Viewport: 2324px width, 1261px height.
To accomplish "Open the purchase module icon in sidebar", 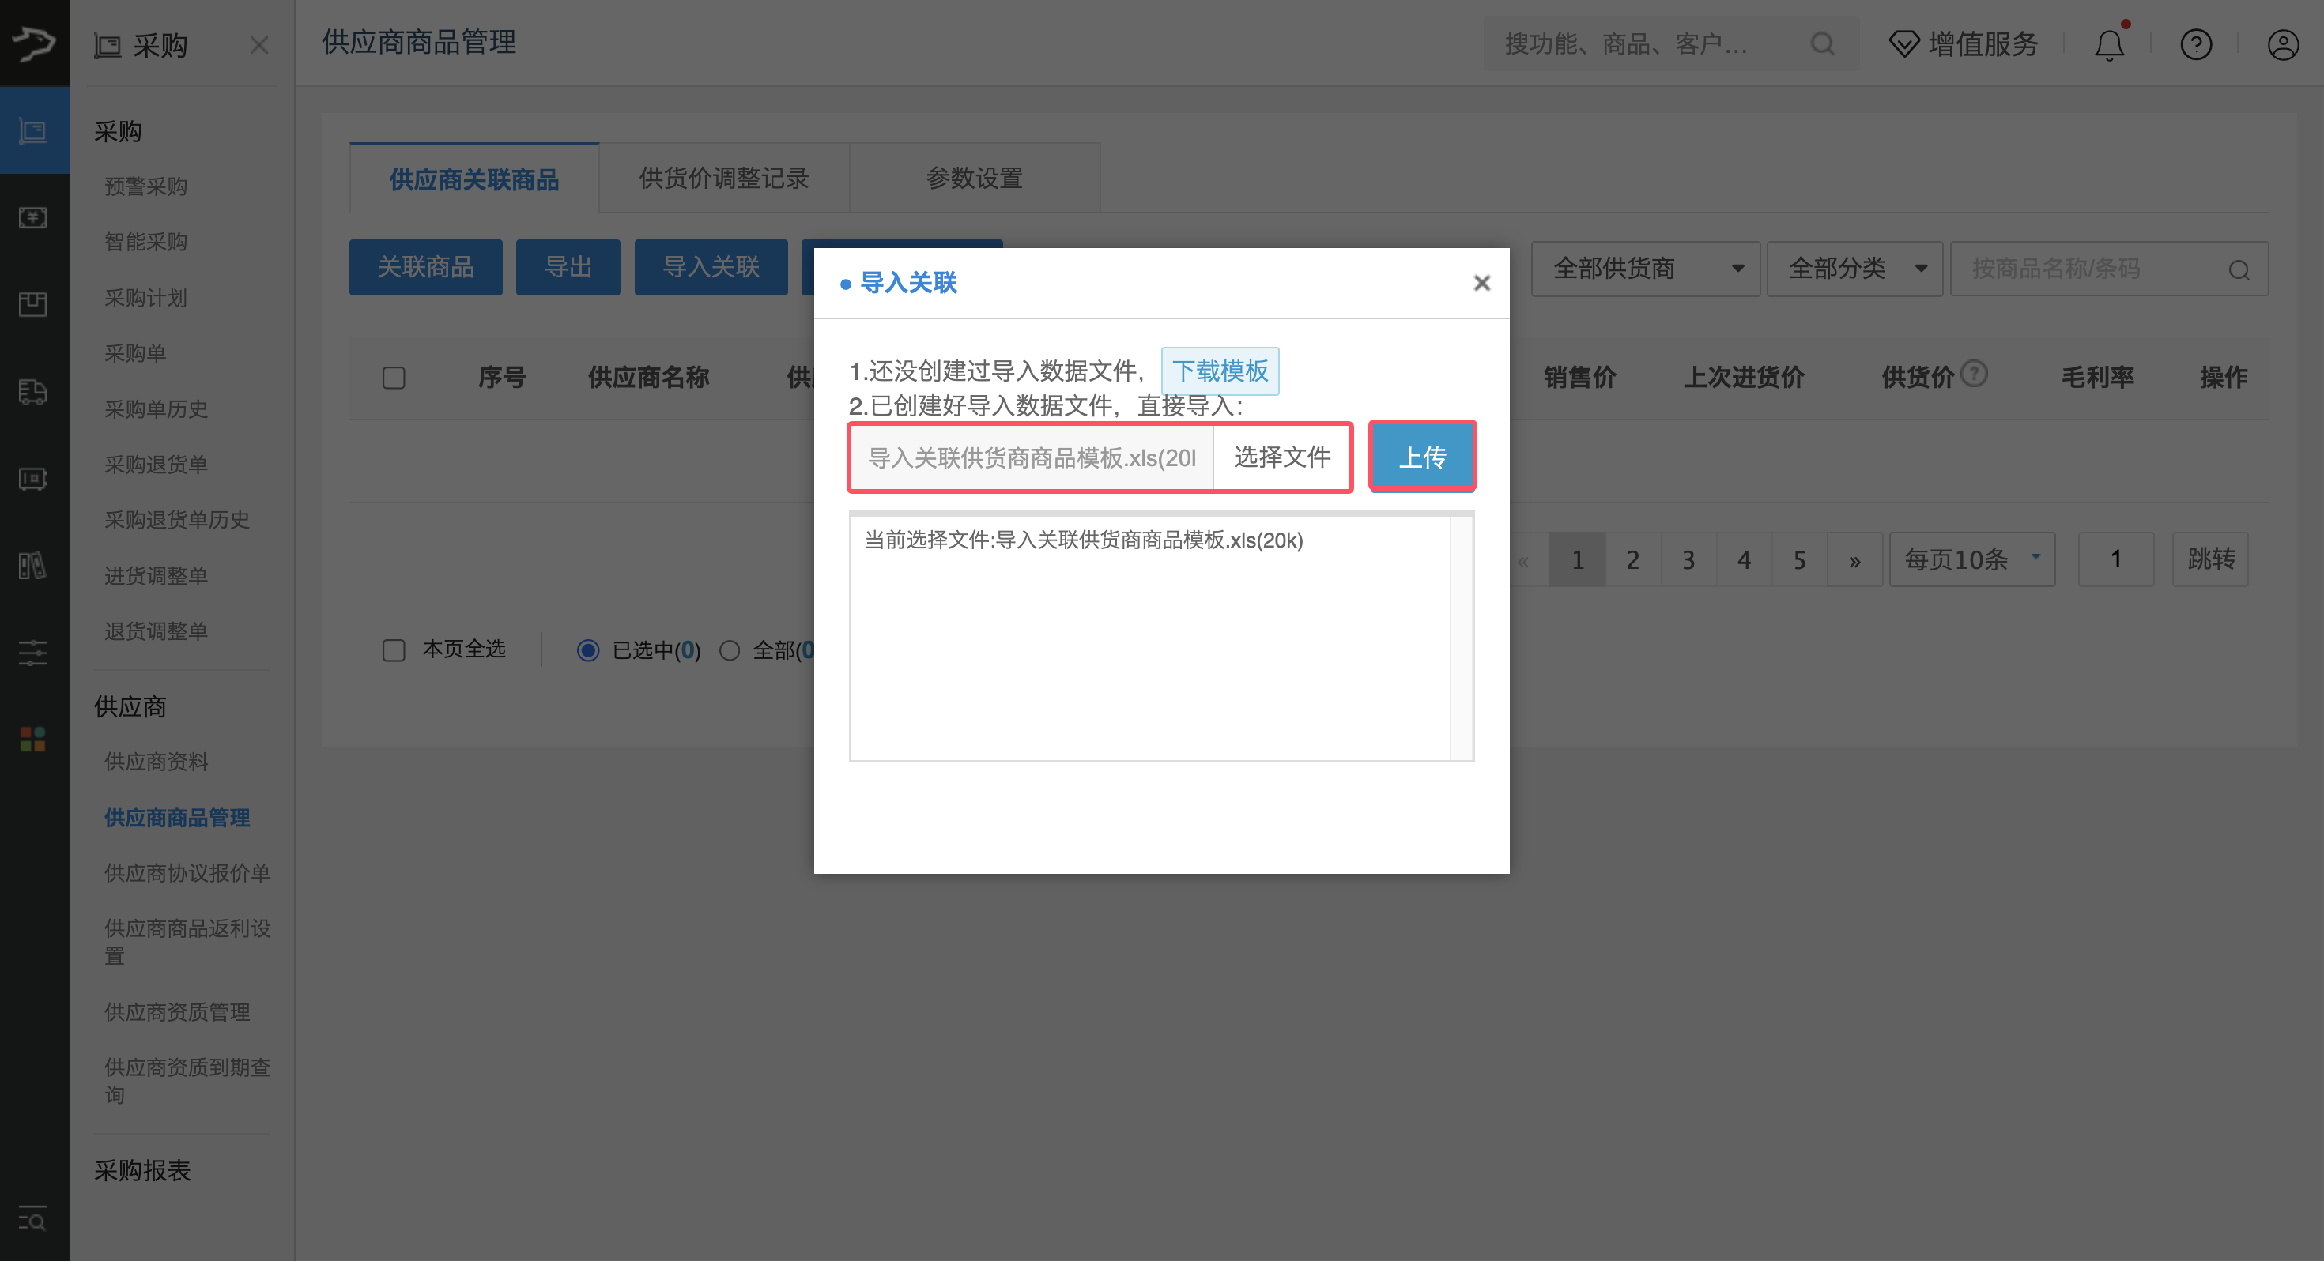I will (33, 130).
